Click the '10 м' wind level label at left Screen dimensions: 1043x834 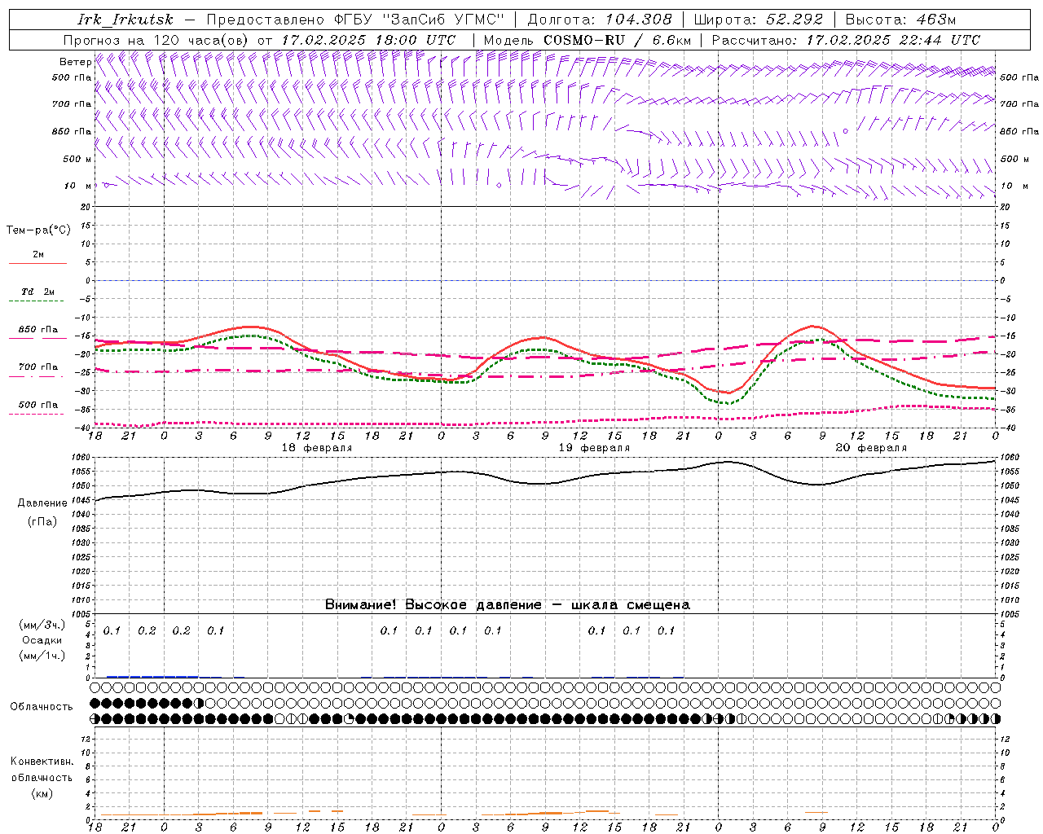click(x=77, y=186)
